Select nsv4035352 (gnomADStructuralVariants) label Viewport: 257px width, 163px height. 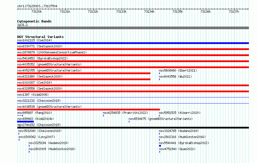[x=49, y=64]
